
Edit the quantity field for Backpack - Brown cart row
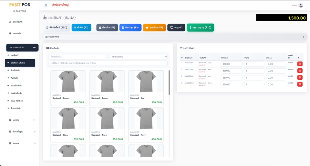(x=254, y=84)
